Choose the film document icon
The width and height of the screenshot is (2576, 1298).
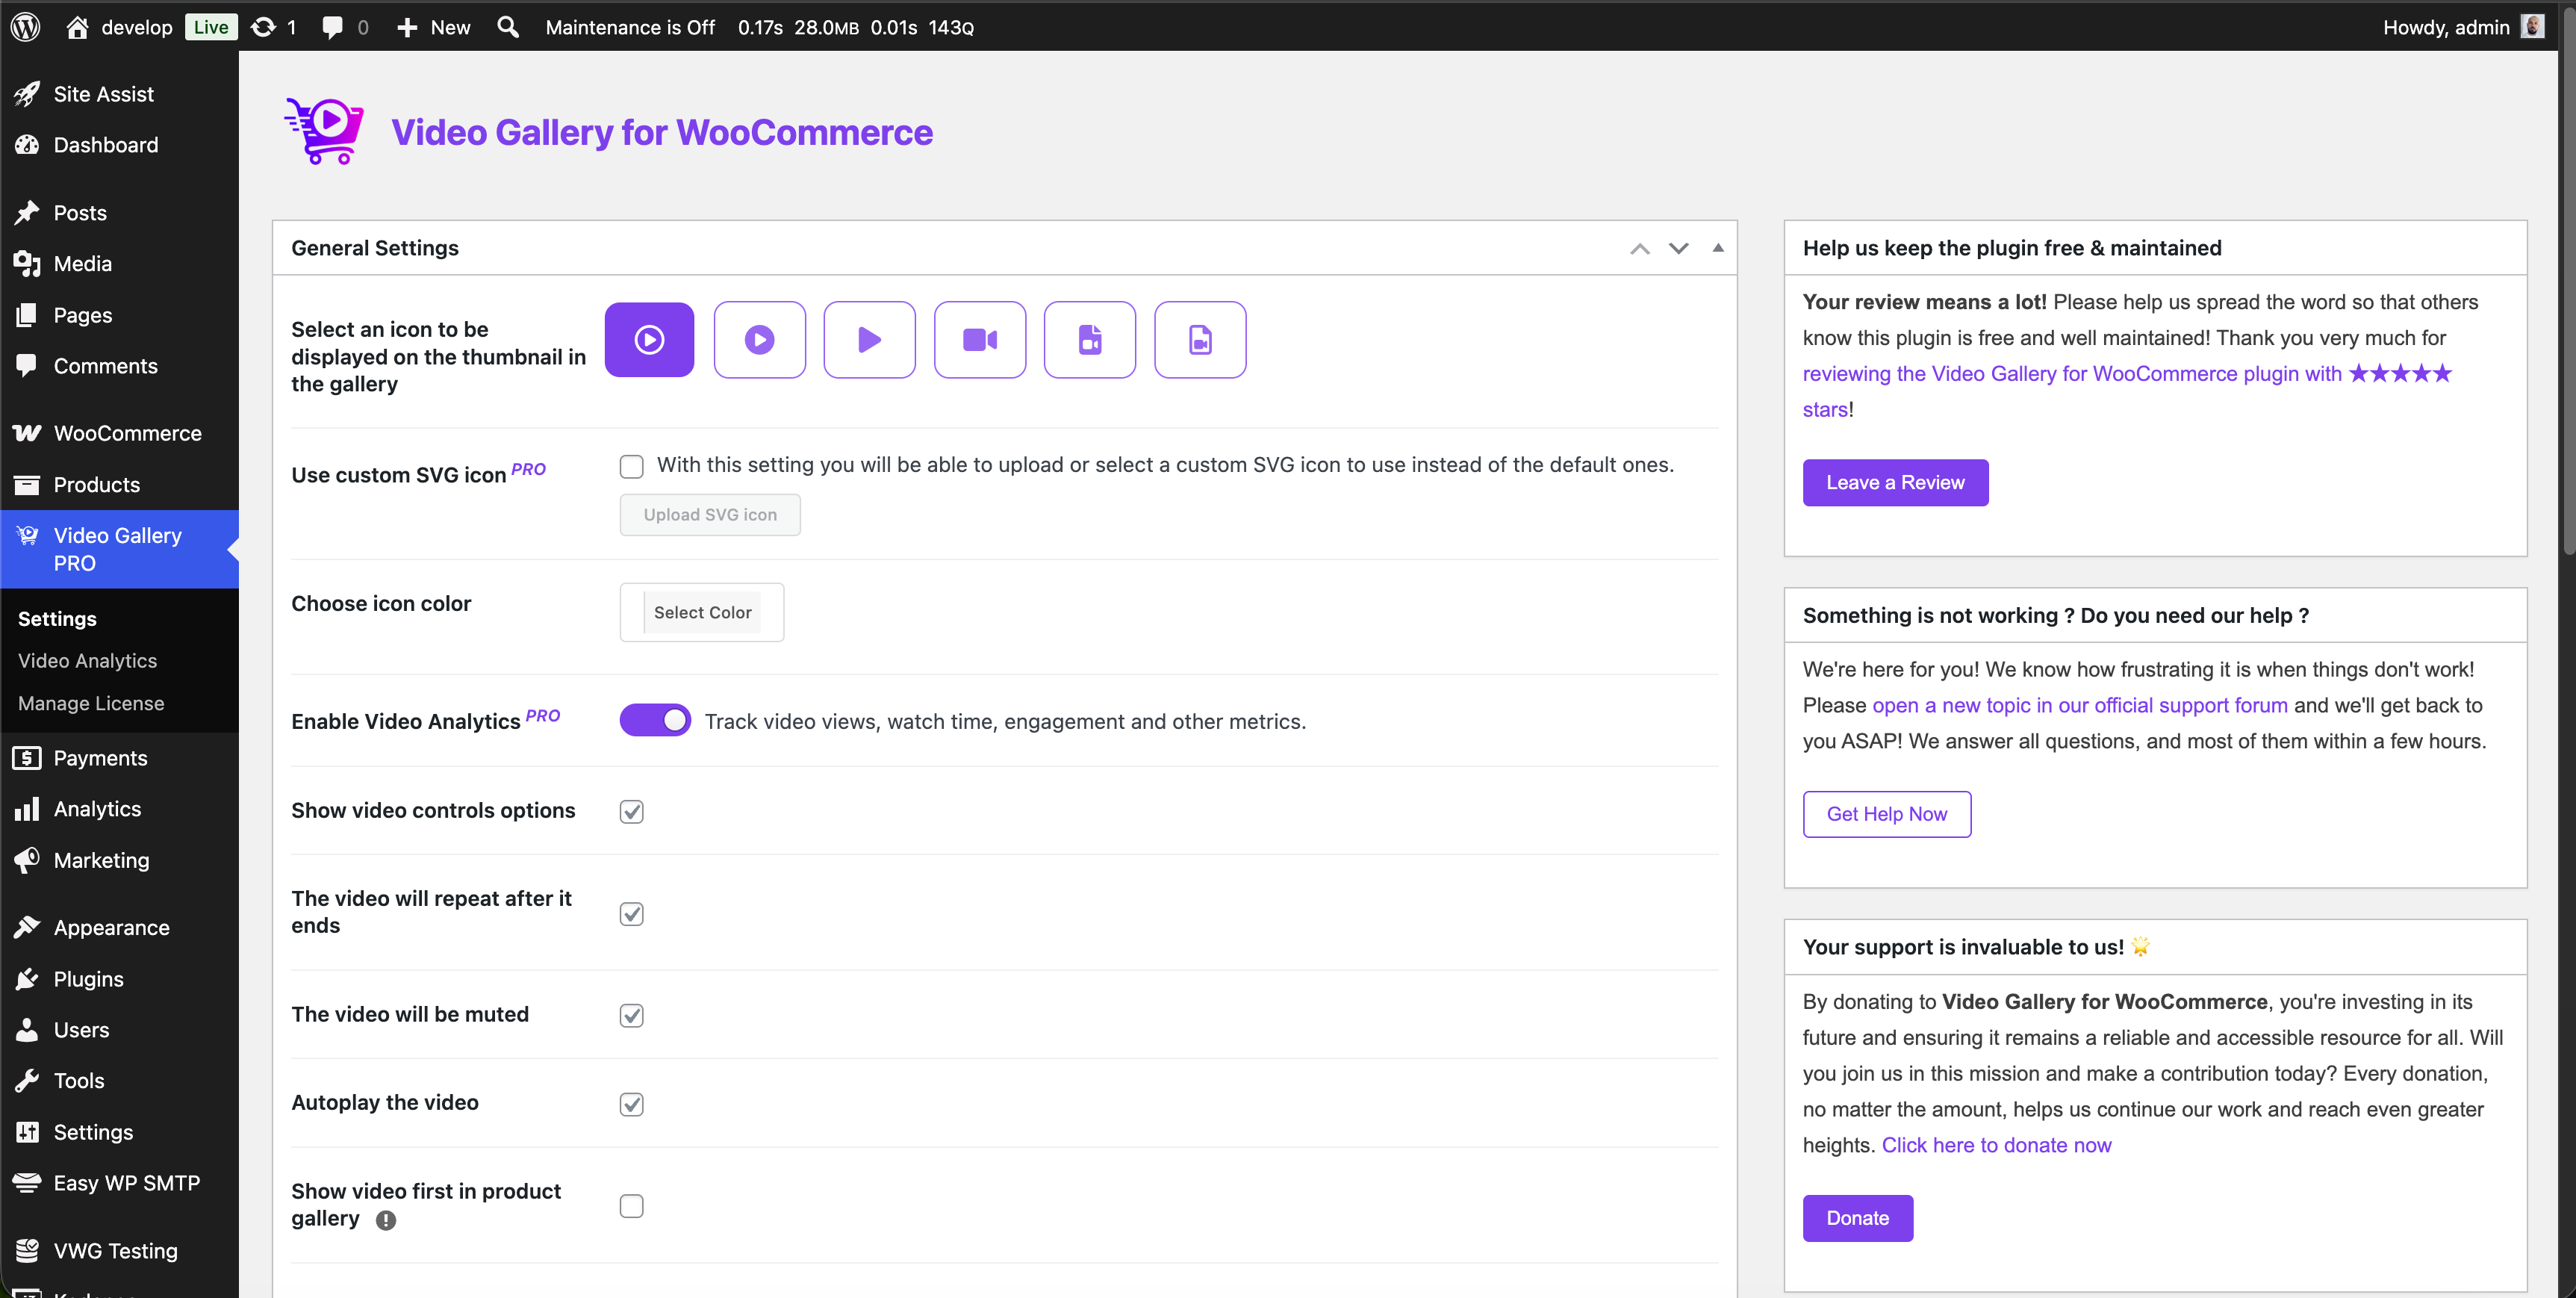click(1090, 339)
